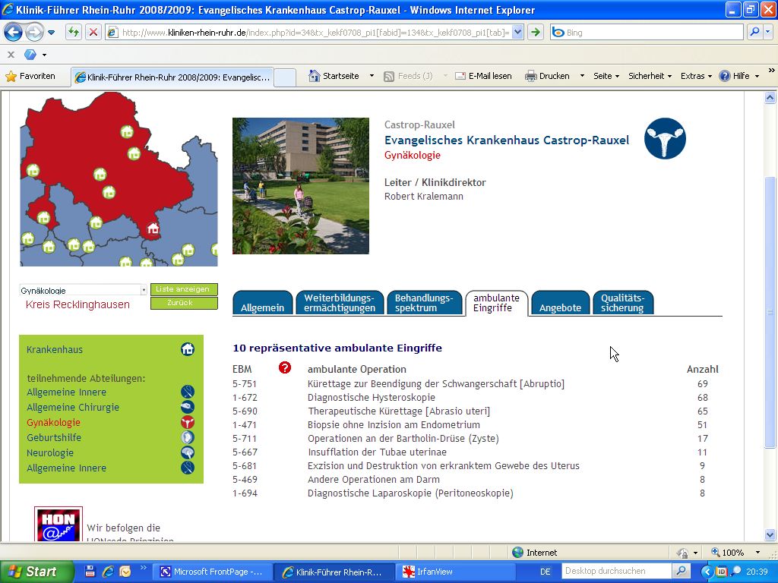Open the Neurologie department link
The image size is (778, 583).
(x=50, y=452)
